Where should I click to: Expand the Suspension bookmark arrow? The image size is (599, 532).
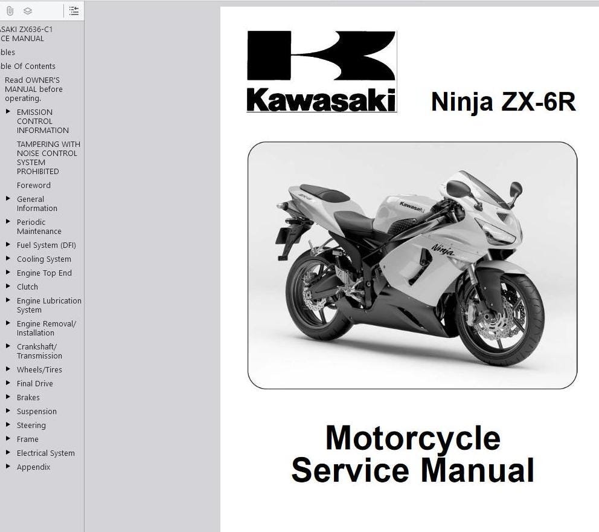(8, 411)
